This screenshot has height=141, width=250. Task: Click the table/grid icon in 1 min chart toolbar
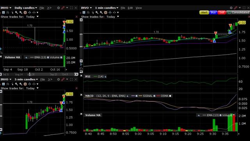[x=84, y=13]
